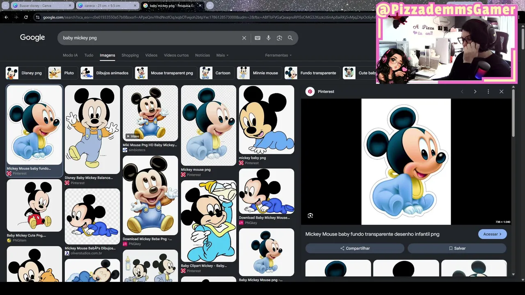This screenshot has width=525, height=295.
Task: Open 'Baby Clipart Mickey' image result
Action: (x=208, y=221)
